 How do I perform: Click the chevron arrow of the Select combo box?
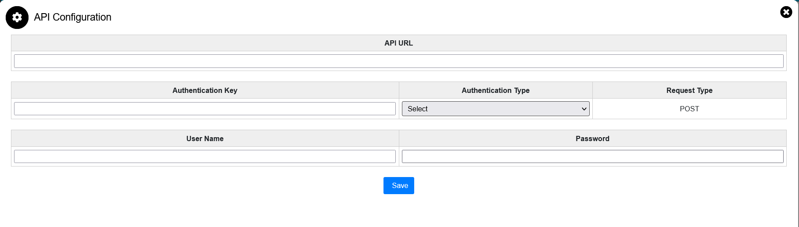pos(584,109)
